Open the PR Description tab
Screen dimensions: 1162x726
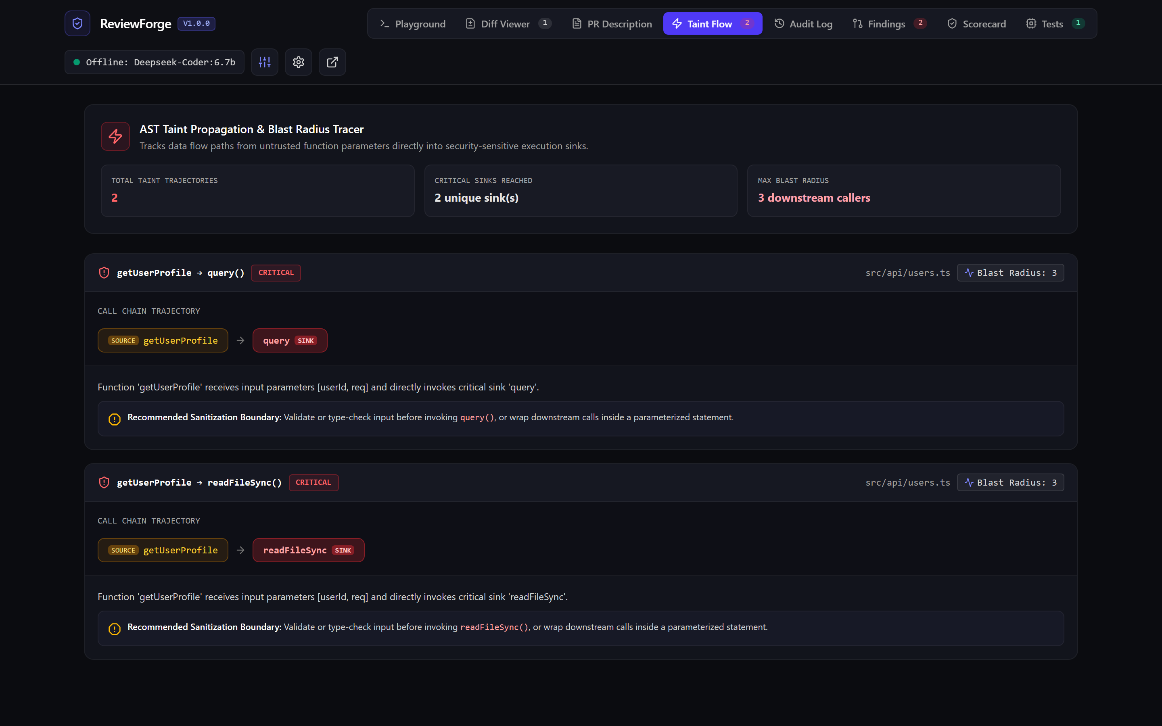[x=612, y=23]
